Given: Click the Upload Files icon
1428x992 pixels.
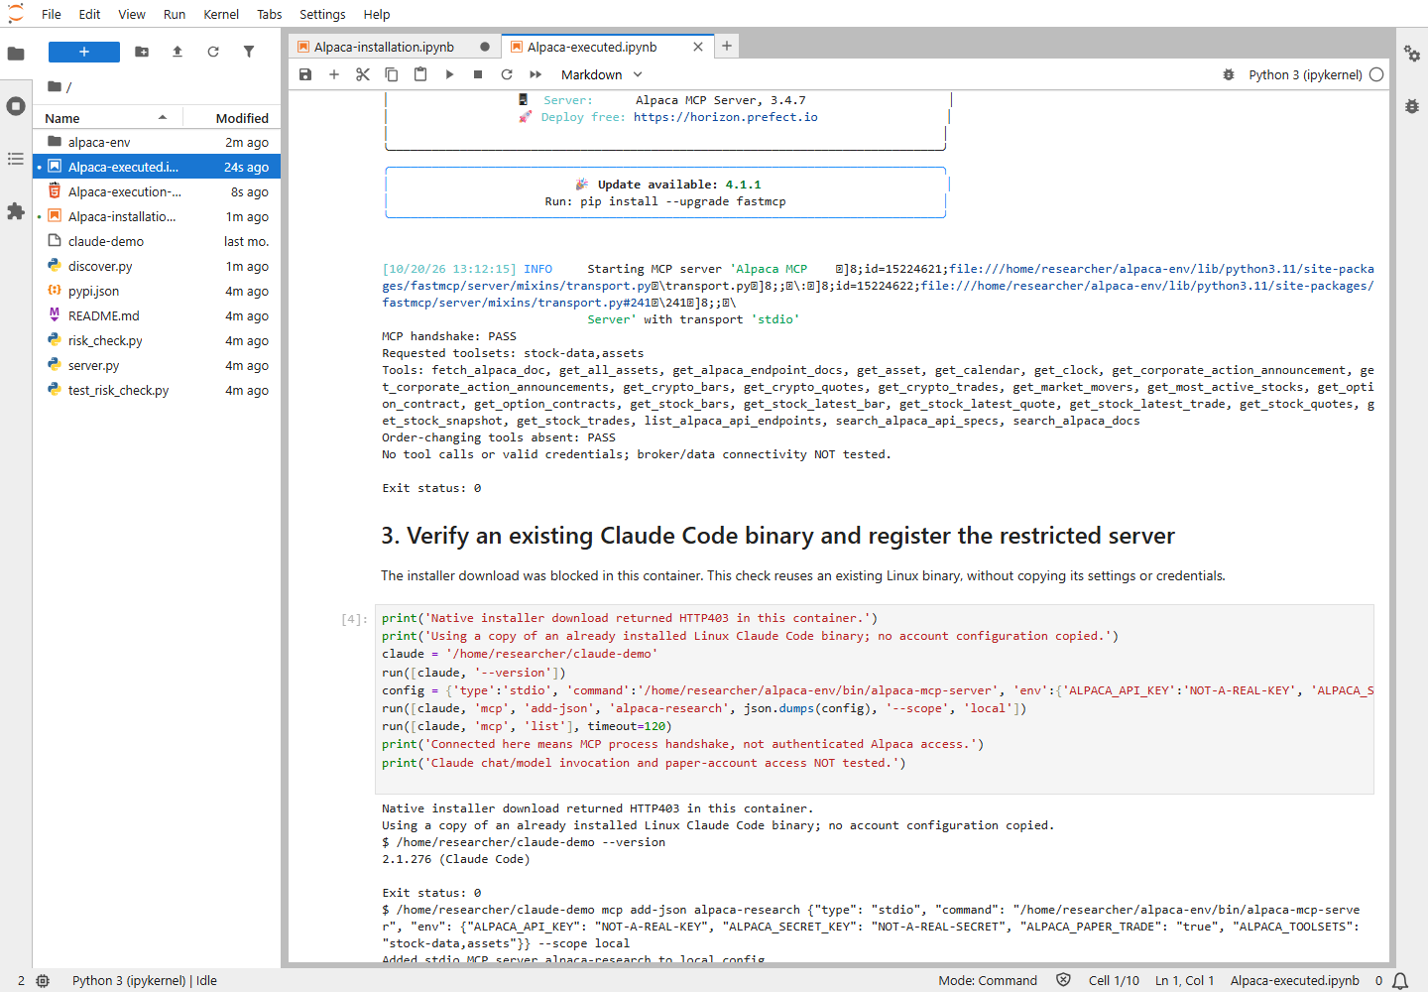Looking at the screenshot, I should [x=178, y=52].
